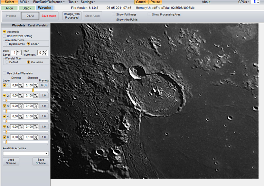This screenshot has height=186, width=264.
Task: Uncheck Layer 3 checkbox
Action: pyautogui.click(x=5, y=106)
